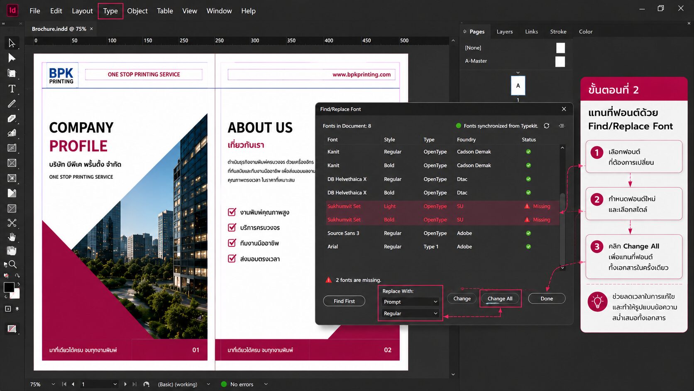Click the DB Helvethaica X Regular row
Viewport: 694px width, 391px height.
(x=442, y=179)
